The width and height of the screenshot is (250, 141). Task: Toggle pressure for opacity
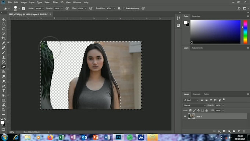67,8
